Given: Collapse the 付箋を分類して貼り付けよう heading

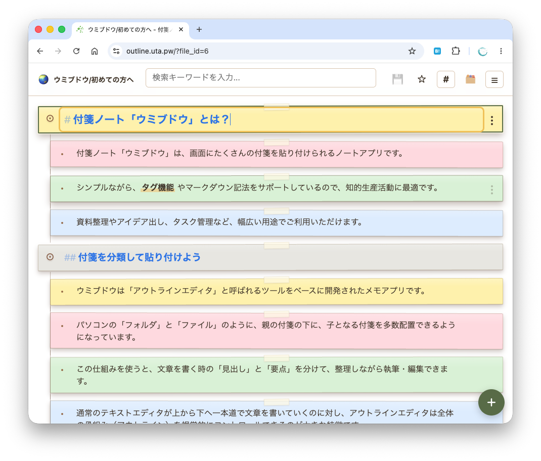Looking at the screenshot, I should [50, 257].
